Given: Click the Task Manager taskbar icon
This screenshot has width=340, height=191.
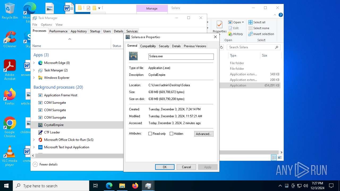Looking at the screenshot, I should pos(148,186).
